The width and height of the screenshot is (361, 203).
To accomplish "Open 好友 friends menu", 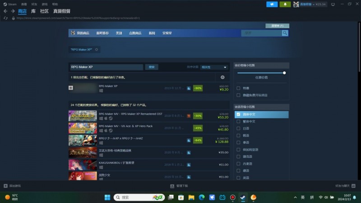I will point(34,4).
